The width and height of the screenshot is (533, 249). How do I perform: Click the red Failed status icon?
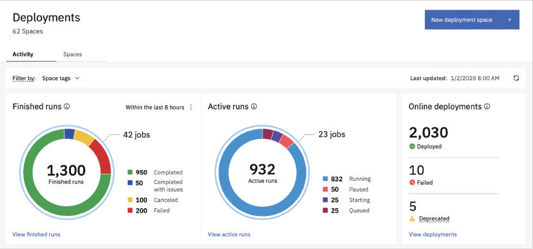point(412,183)
